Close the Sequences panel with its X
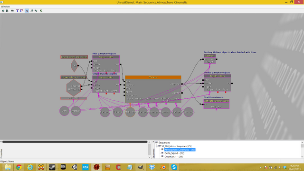The image size is (304, 171). (x=153, y=142)
